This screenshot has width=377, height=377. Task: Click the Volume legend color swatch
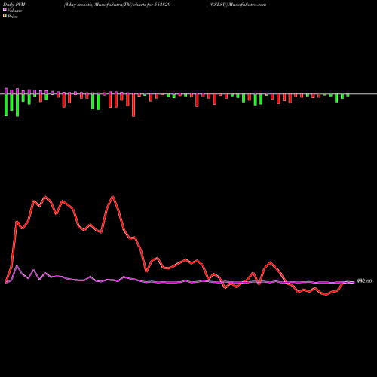[x=5, y=10]
